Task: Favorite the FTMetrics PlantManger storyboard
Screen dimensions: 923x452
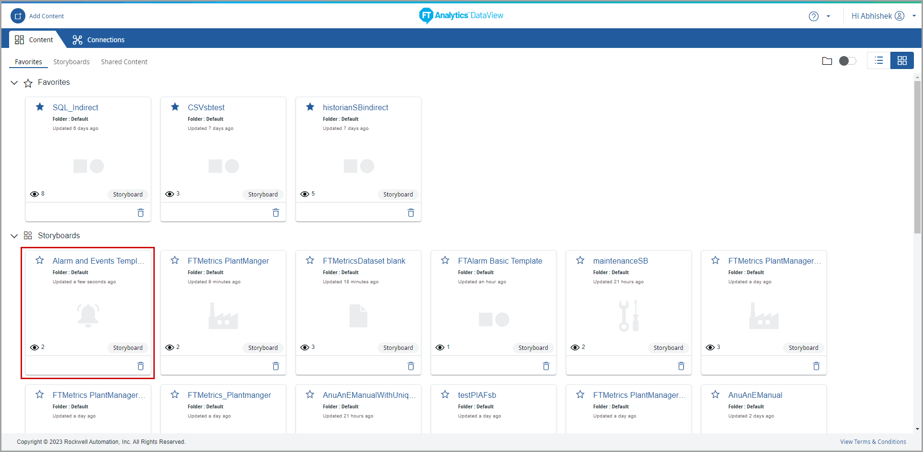Action: 175,260
